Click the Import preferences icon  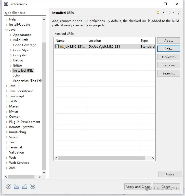(x=16, y=186)
